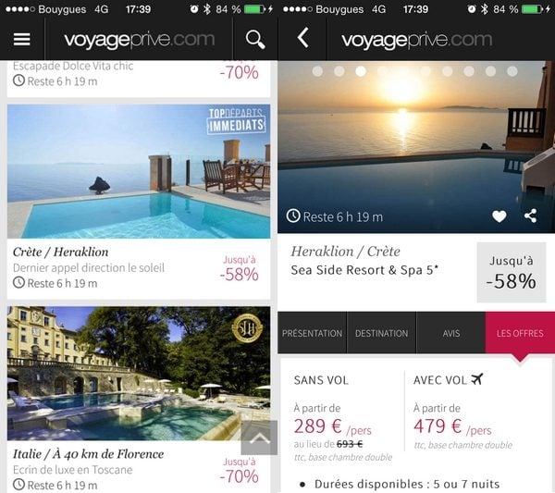Viewport: 555px width, 493px height.
Task: Open the Italie near Florence listing image
Action: pos(139,374)
